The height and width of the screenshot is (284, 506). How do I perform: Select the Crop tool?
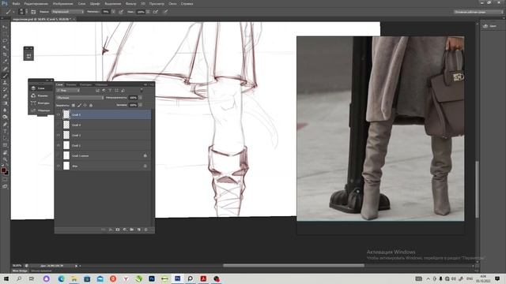(x=5, y=54)
